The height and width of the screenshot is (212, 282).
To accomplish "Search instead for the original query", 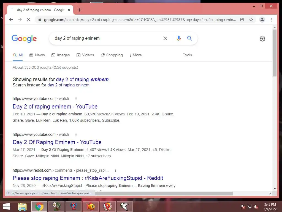I will pyautogui.click(x=68, y=85).
